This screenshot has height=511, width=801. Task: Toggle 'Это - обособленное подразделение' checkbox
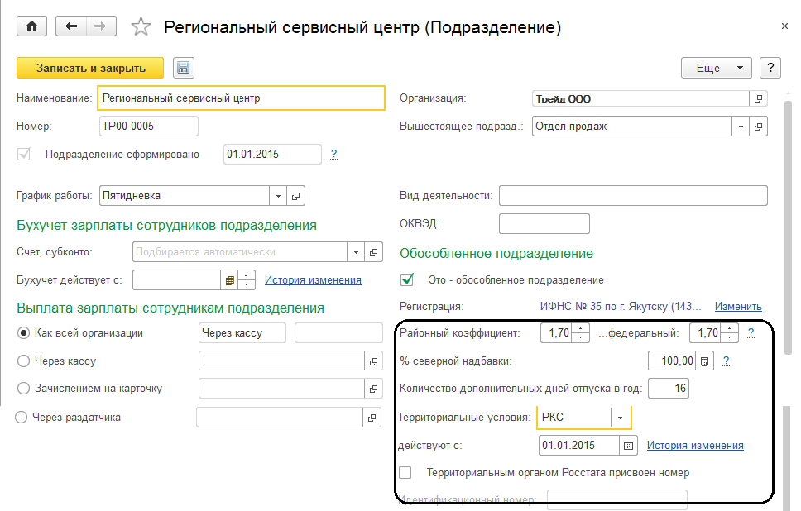pyautogui.click(x=406, y=279)
